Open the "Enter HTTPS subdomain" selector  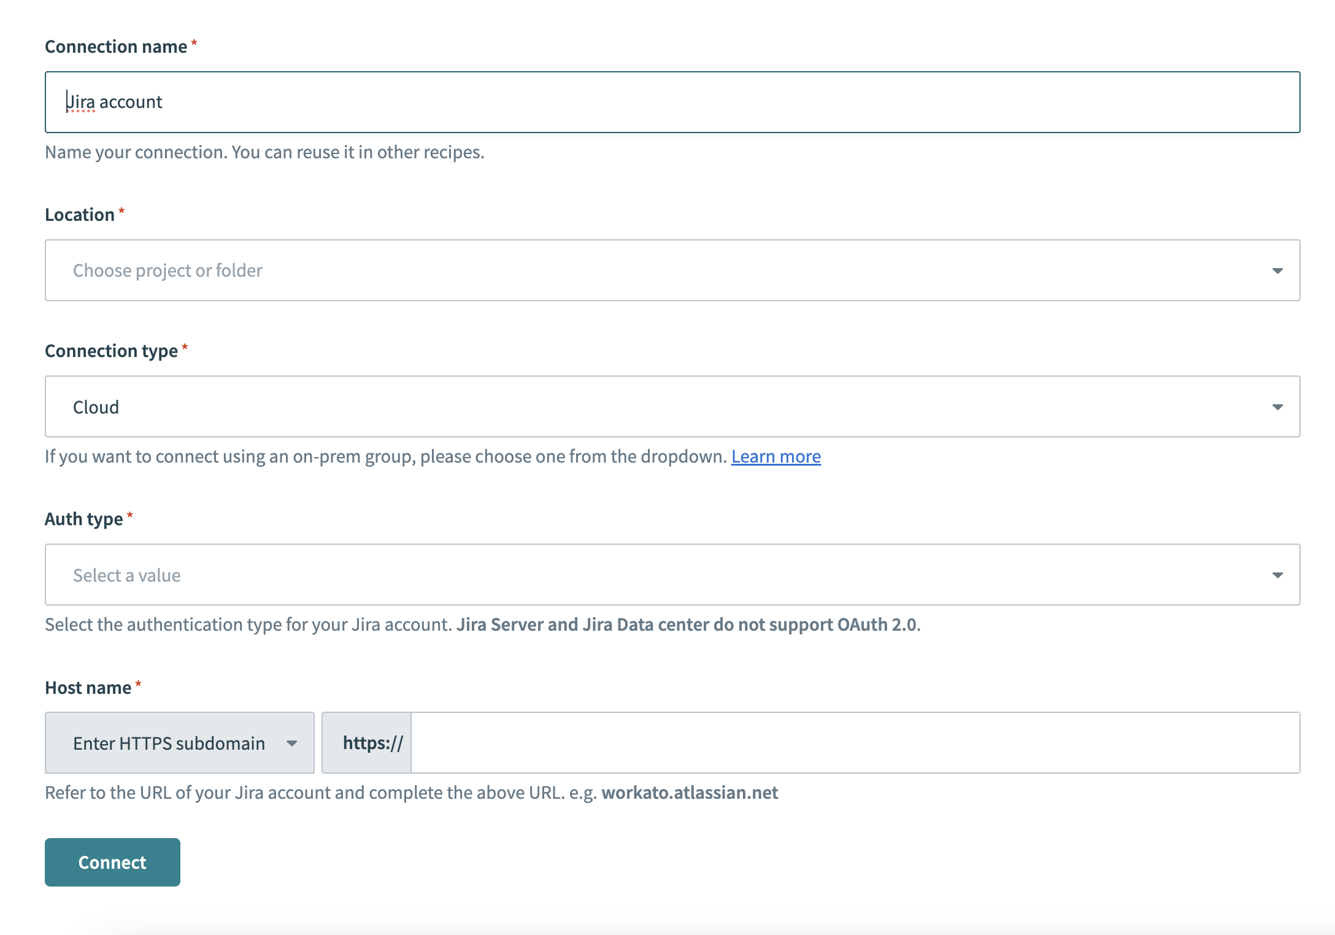[x=178, y=742]
